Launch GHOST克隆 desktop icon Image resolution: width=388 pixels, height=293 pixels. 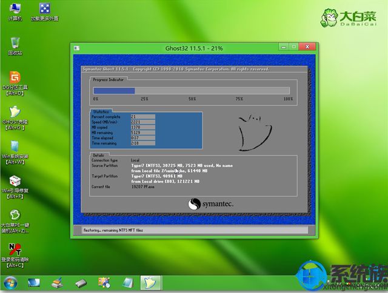[x=15, y=118]
